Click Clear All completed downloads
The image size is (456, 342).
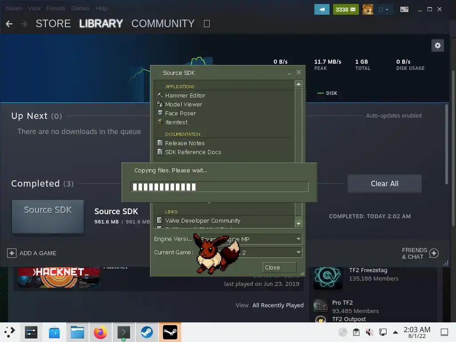384,183
